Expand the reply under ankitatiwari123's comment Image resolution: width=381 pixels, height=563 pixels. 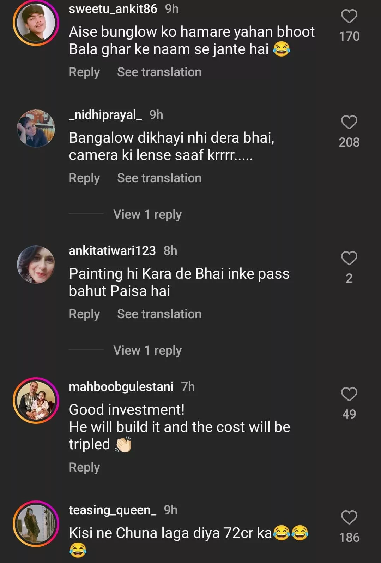pyautogui.click(x=147, y=350)
